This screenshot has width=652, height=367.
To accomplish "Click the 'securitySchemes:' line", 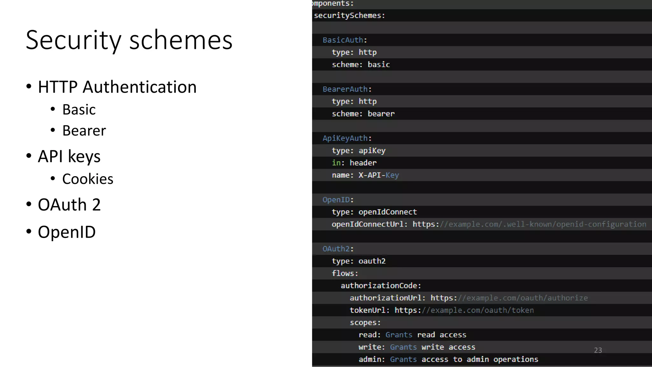I will (x=349, y=16).
